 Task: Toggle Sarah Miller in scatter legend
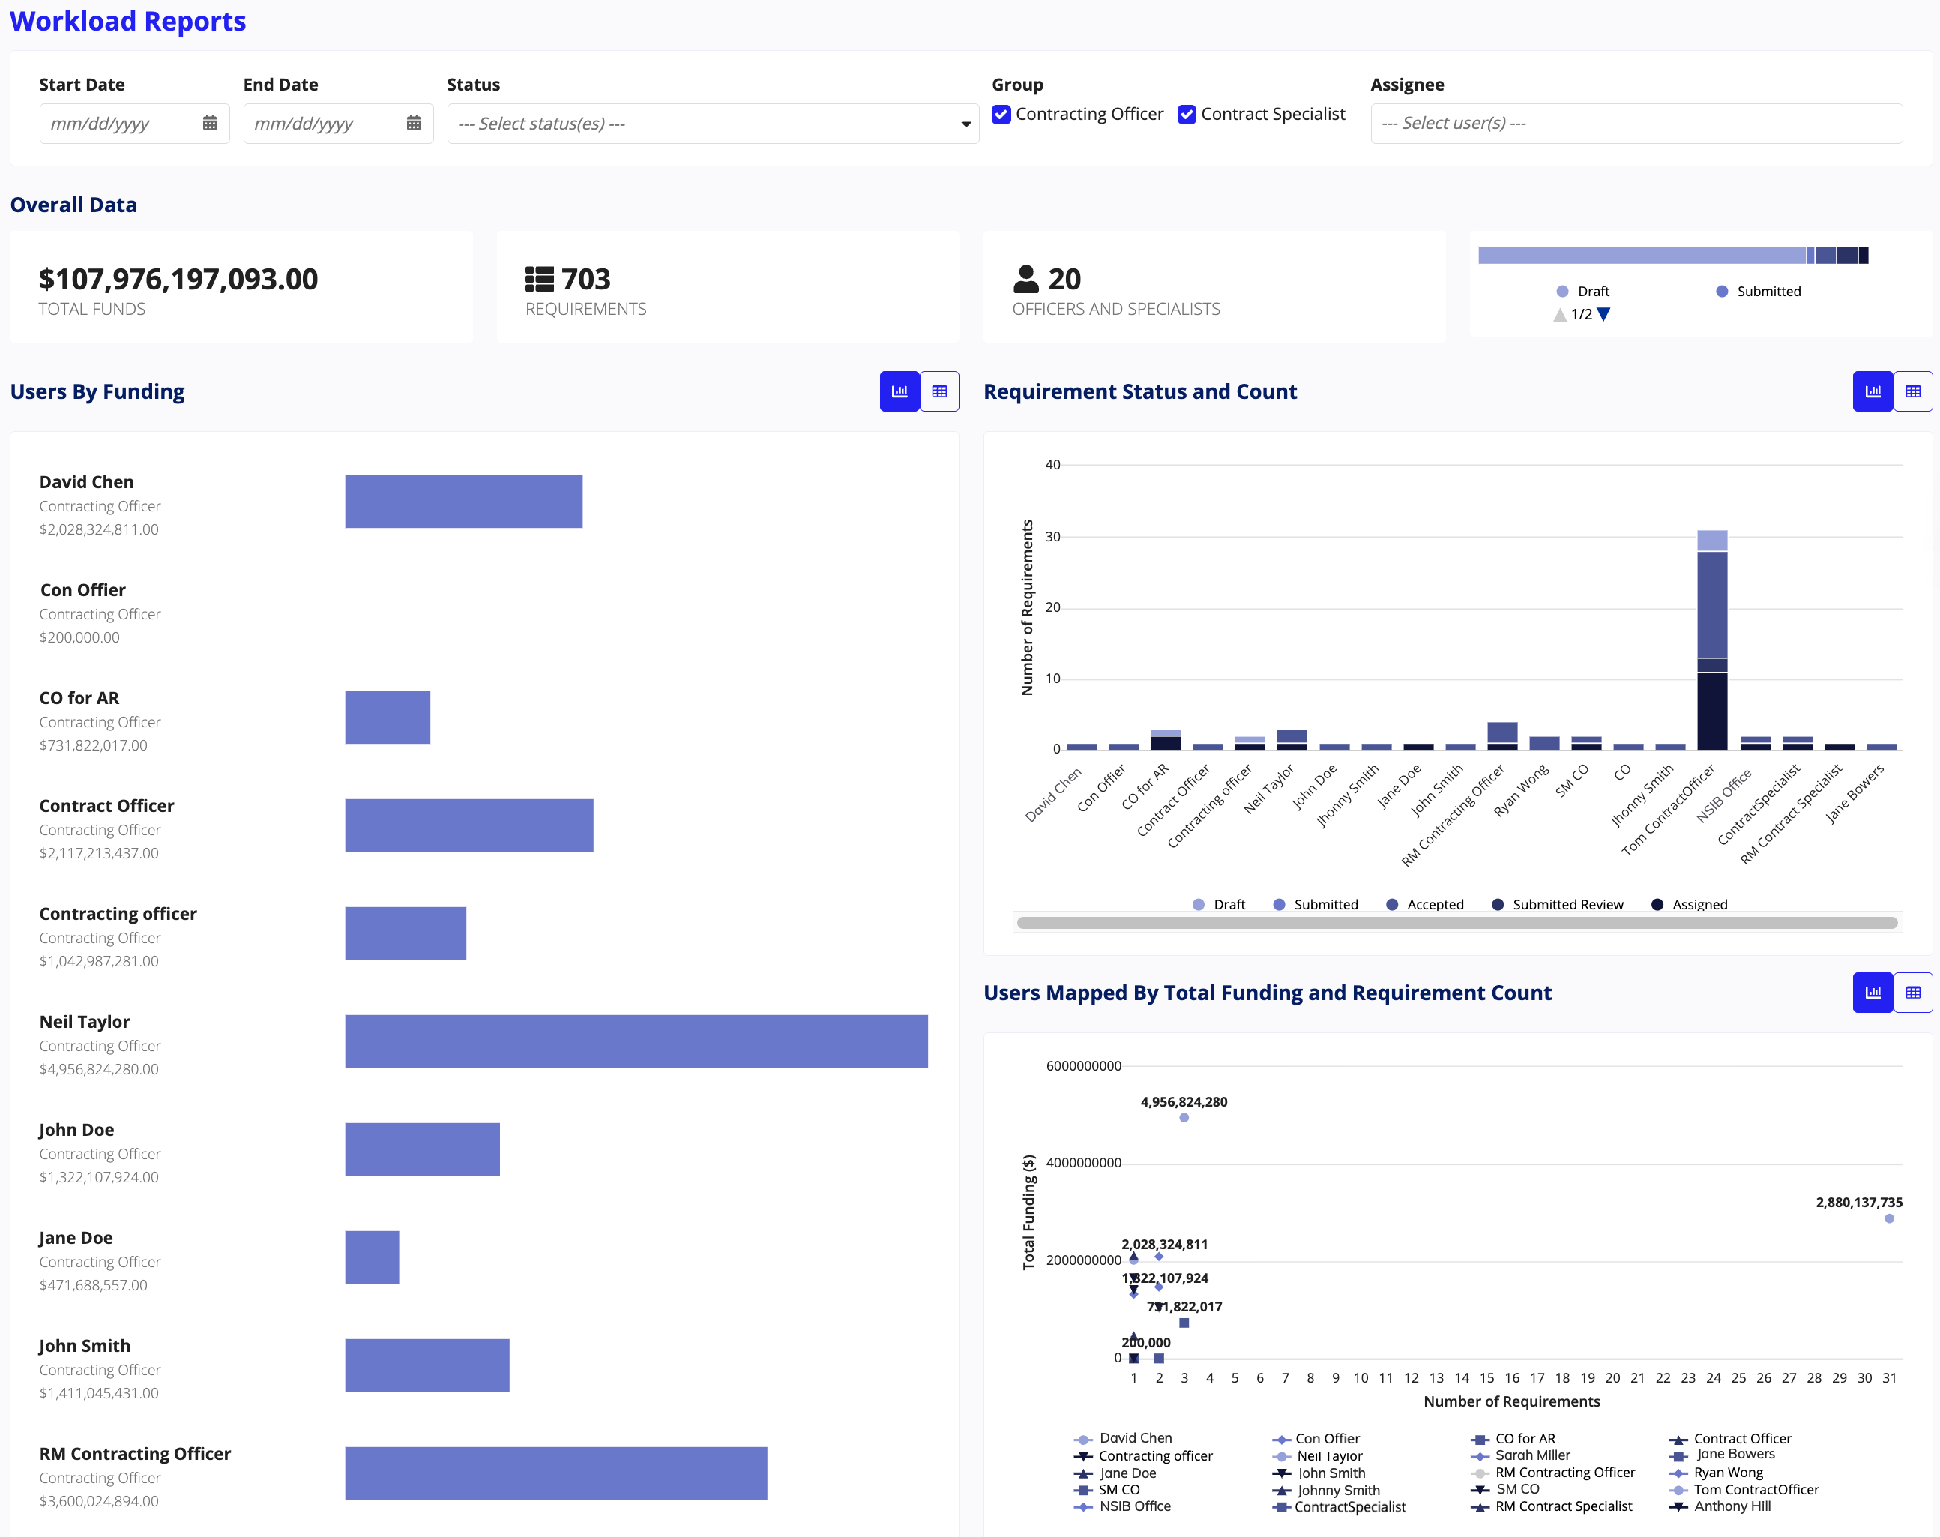(1521, 1455)
